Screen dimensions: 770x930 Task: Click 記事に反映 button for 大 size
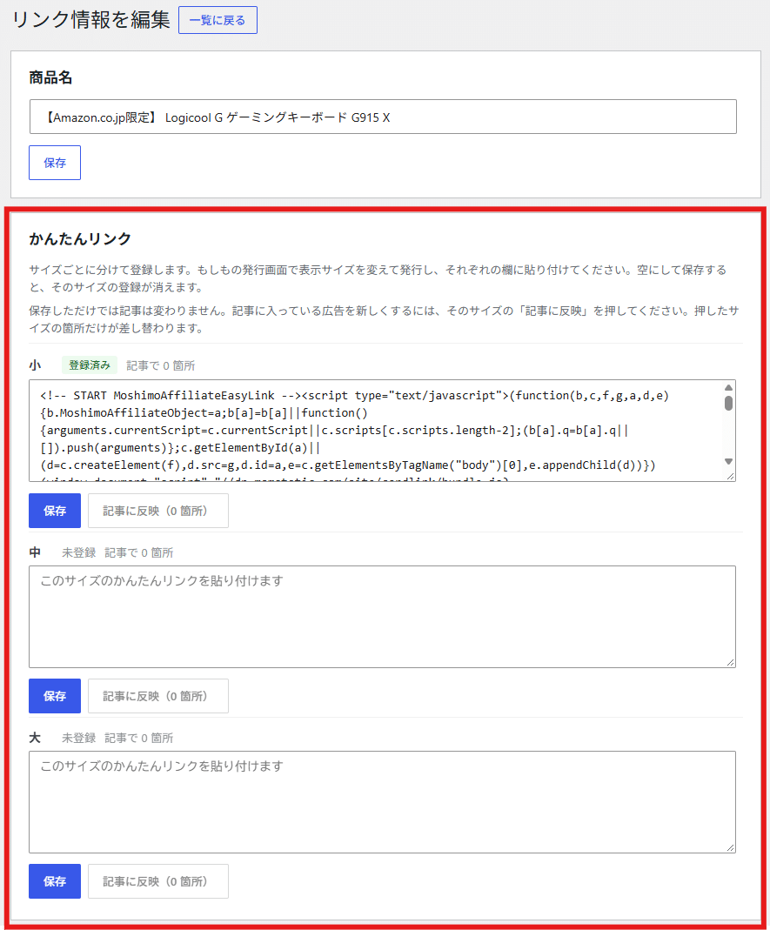coord(157,881)
